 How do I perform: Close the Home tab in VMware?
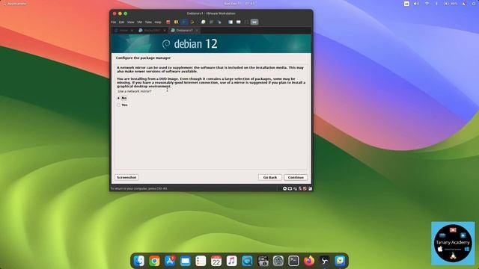(x=132, y=30)
